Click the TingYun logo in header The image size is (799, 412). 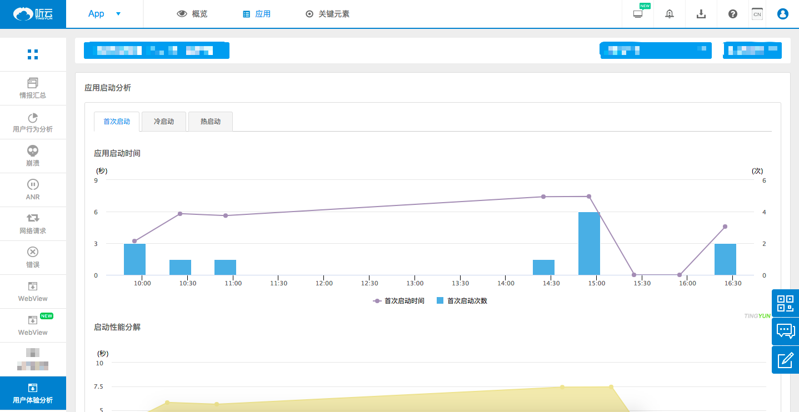tap(33, 14)
